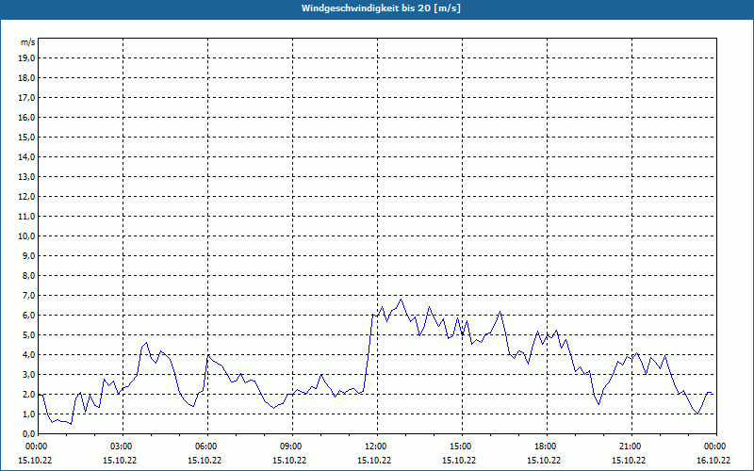Click the '00:00' time label above 15.10.22
The height and width of the screenshot is (471, 754).
37,447
